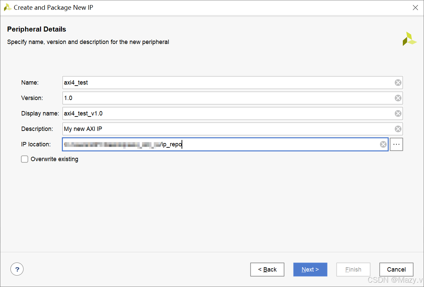Image resolution: width=424 pixels, height=287 pixels.
Task: Click into the Name input field
Action: pyautogui.click(x=225, y=83)
